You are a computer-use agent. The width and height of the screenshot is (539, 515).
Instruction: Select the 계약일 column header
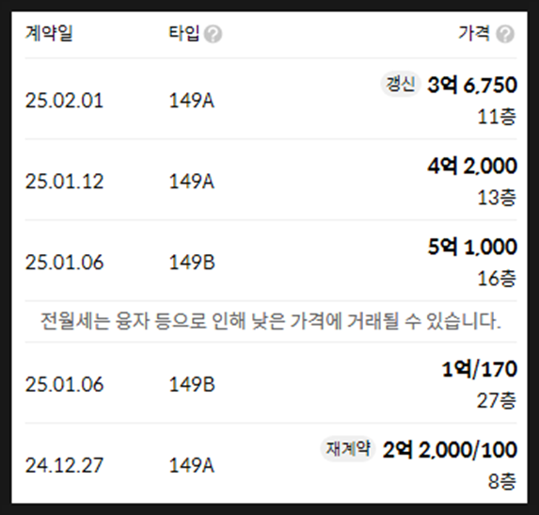pos(49,33)
